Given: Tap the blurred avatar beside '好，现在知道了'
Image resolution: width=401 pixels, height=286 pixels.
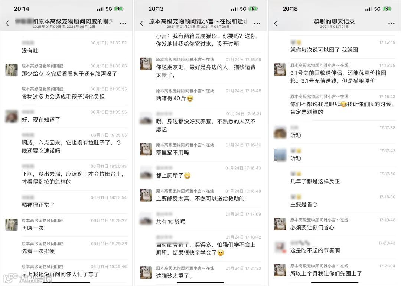Looking at the screenshot, I should [x=12, y=116].
